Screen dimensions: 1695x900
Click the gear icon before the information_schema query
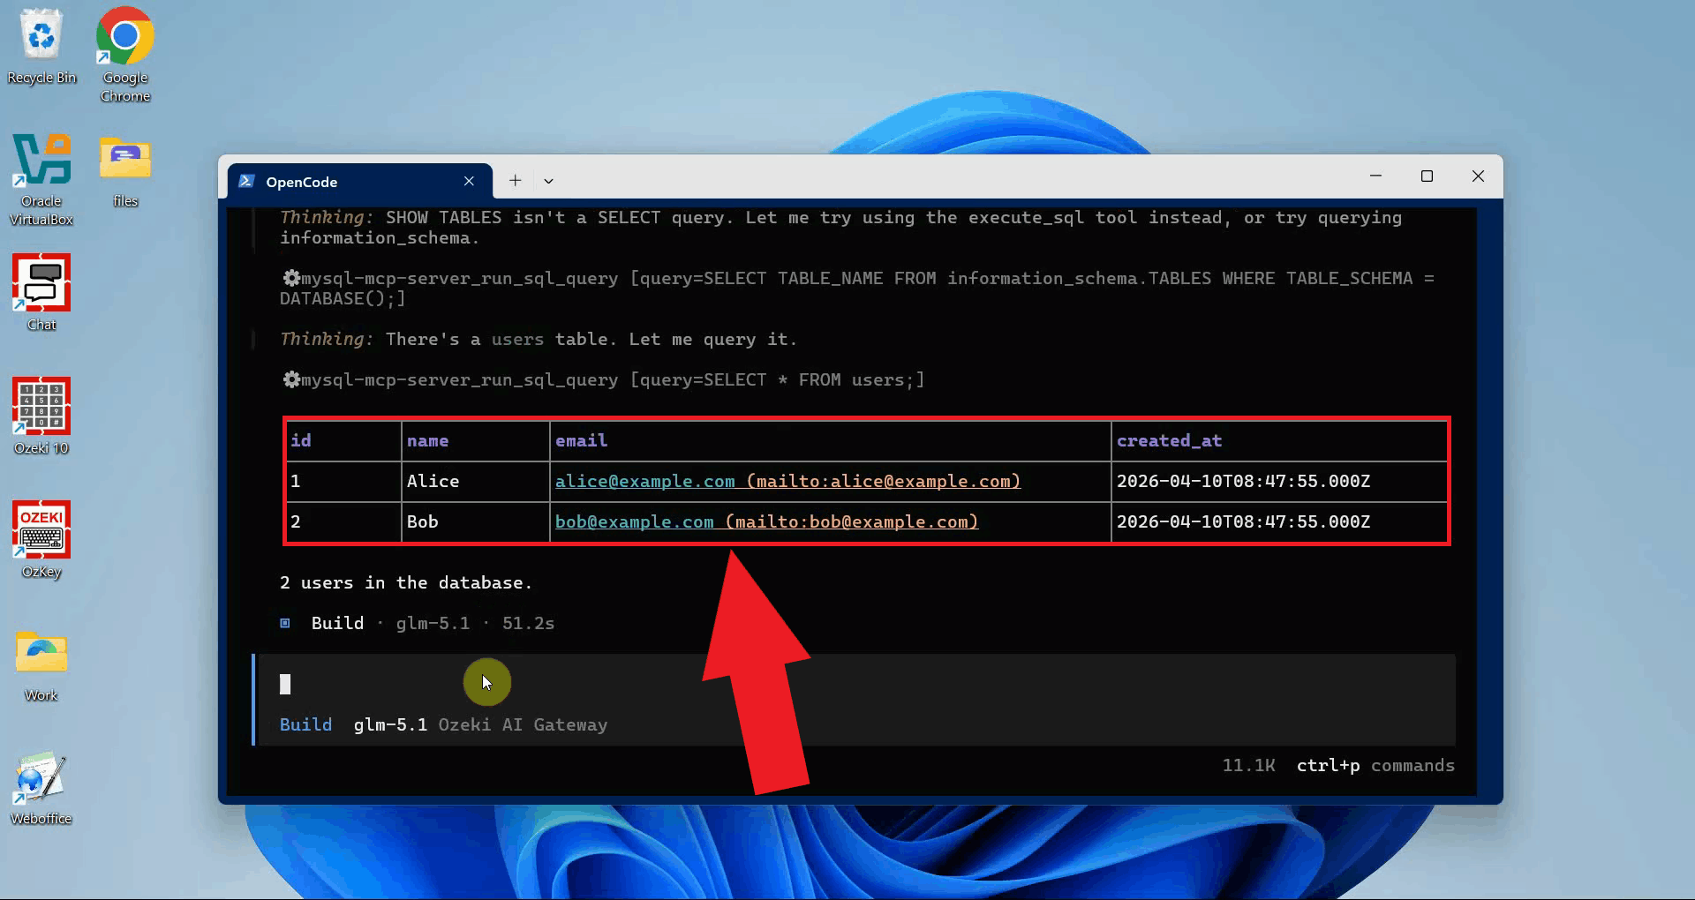pos(290,278)
